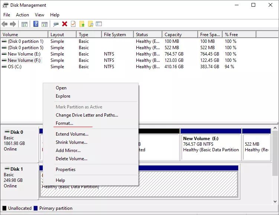The width and height of the screenshot is (279, 215).
Task: Choose Extend Volume... option
Action: [x=91, y=134]
